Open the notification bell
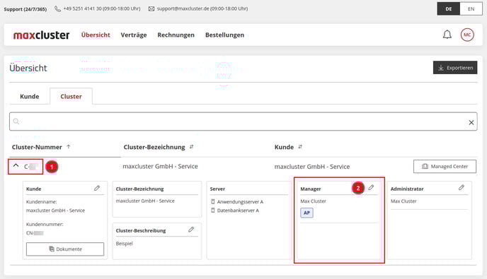 tap(447, 35)
